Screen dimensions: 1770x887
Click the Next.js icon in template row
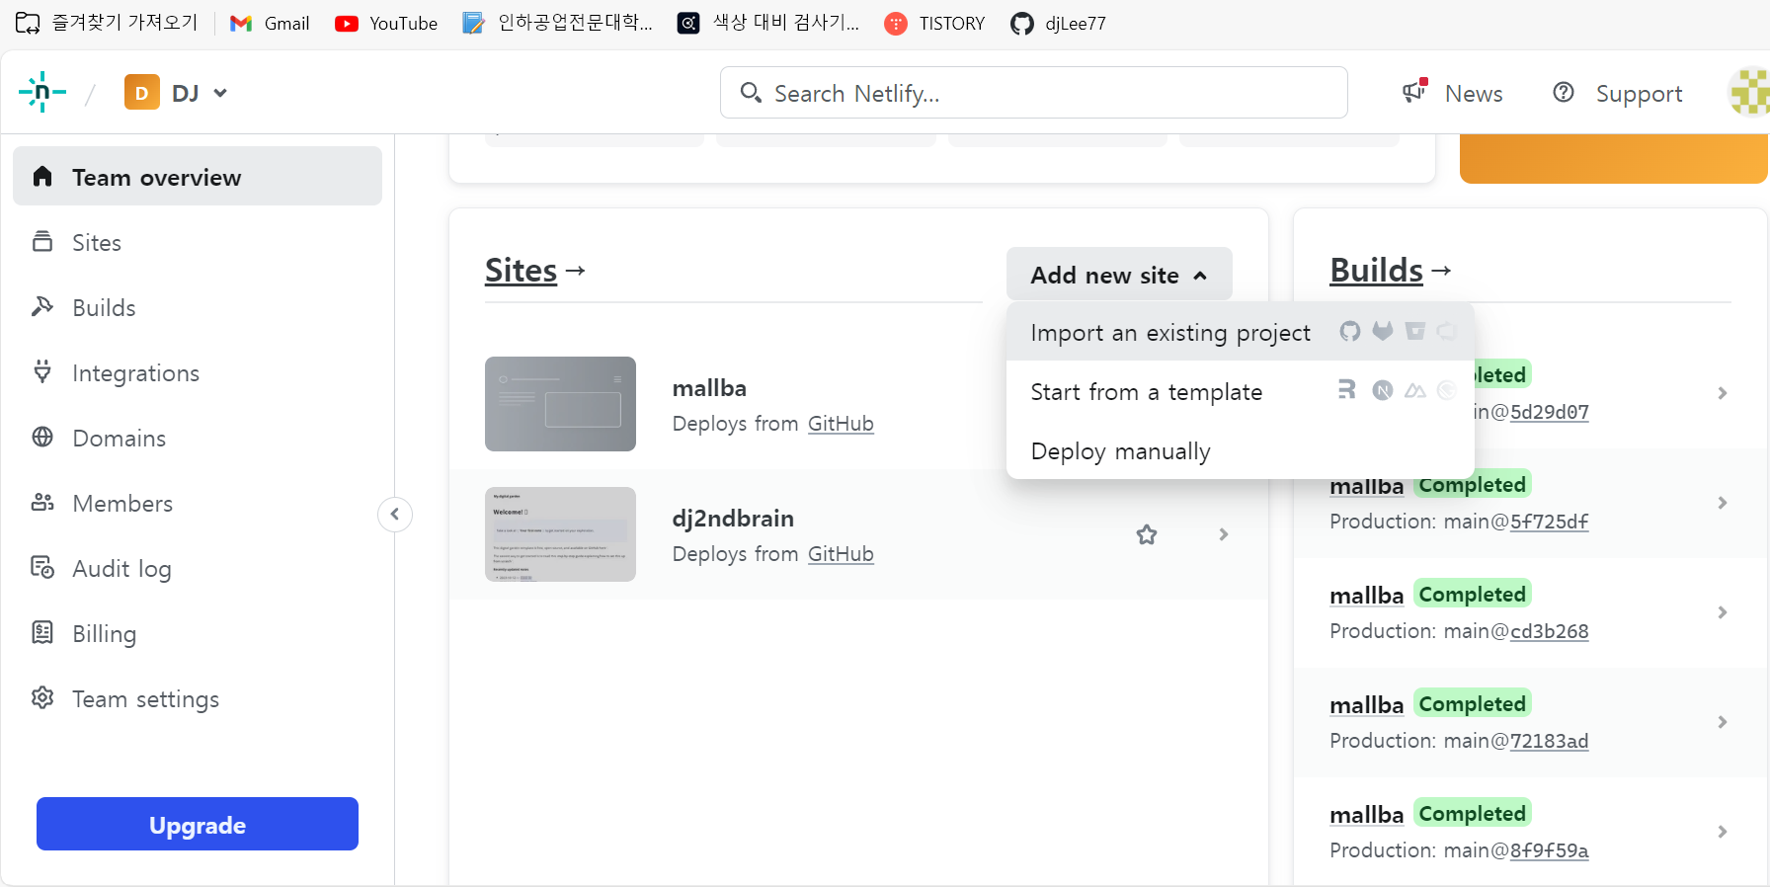[x=1383, y=390]
